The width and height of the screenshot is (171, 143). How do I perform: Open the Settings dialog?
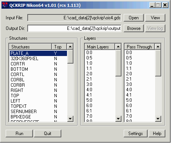135,134
